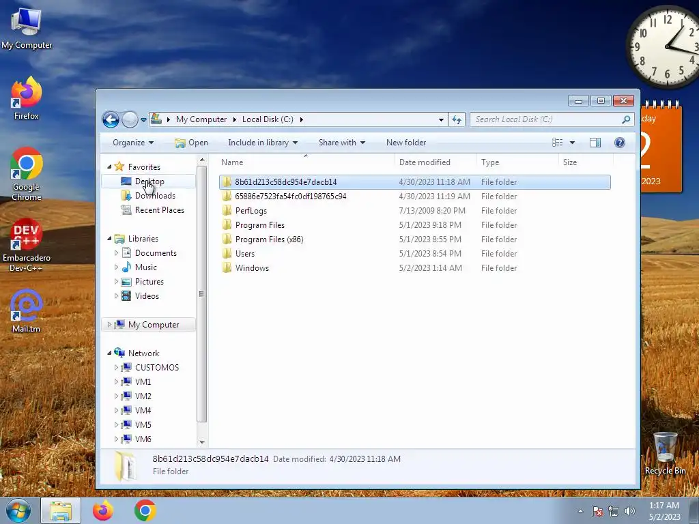
Task: Open the Include in library menu
Action: coord(263,143)
